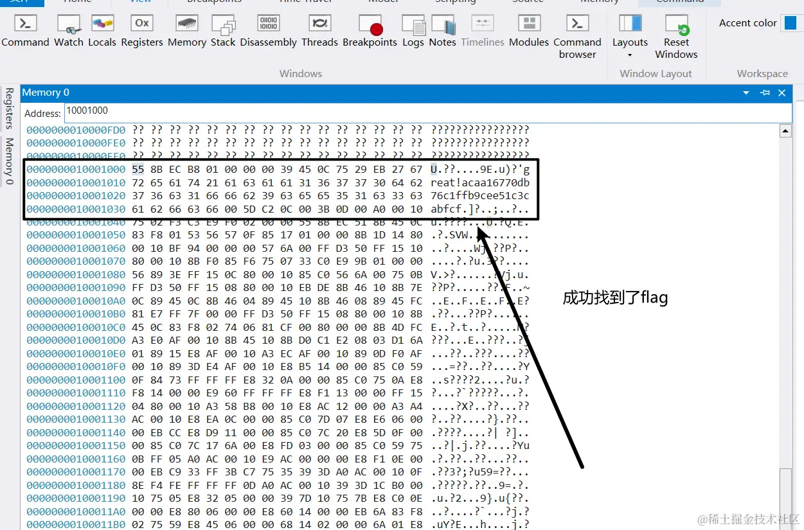
Task: Click highlighted byte 55 at 10001000
Action: [138, 170]
